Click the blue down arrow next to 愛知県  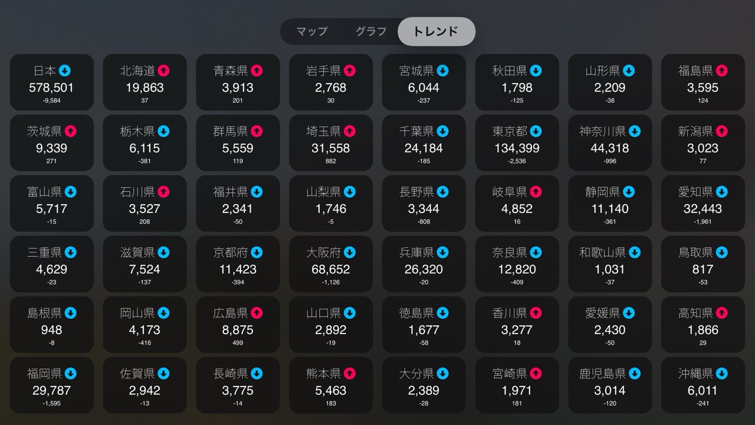721,192
